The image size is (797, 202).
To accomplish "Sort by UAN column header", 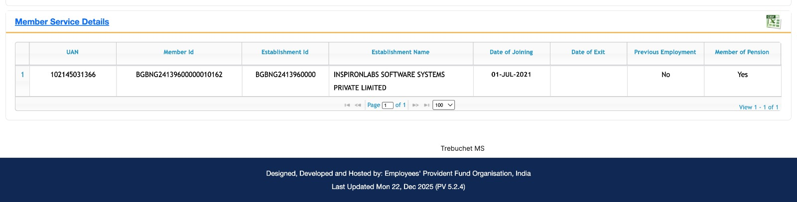I will (72, 52).
